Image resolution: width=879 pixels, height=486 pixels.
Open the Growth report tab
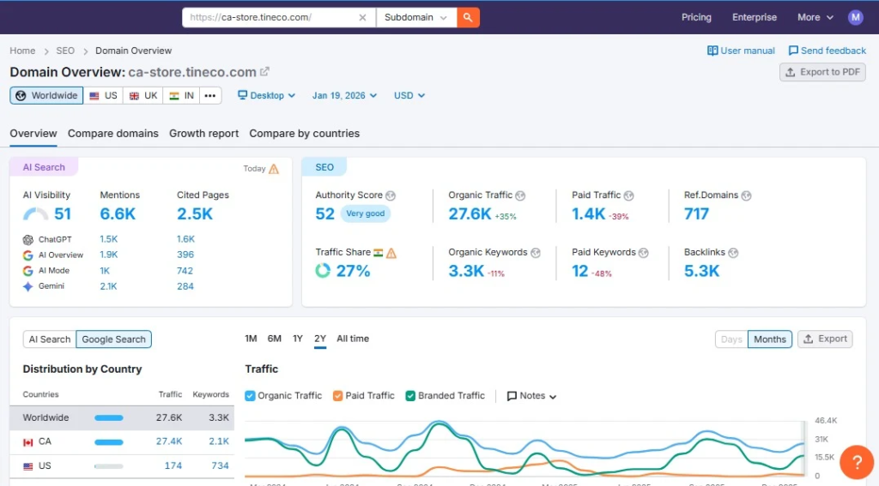[x=203, y=134]
